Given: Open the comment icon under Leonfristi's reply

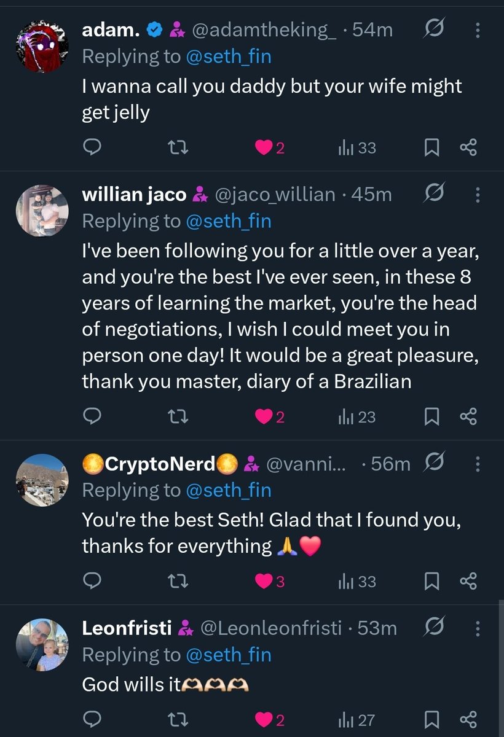Looking at the screenshot, I should click(92, 719).
